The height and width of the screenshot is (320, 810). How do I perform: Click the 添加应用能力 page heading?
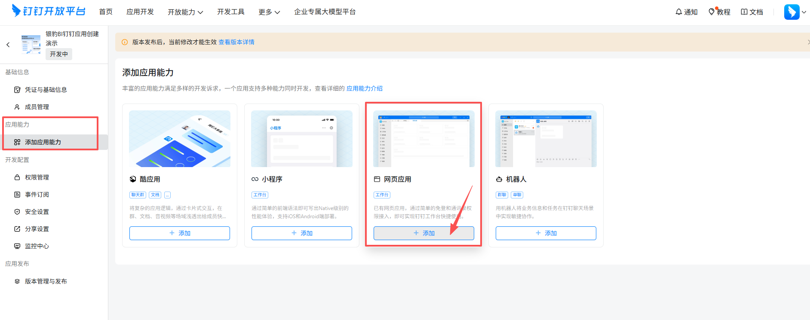148,73
